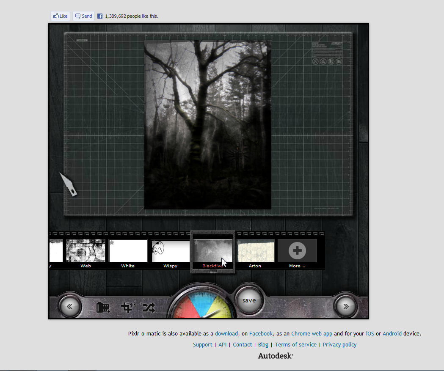Viewport: 444px width, 371px height.
Task: Click the craft knife blade on cutting mat
Action: pyautogui.click(x=68, y=184)
